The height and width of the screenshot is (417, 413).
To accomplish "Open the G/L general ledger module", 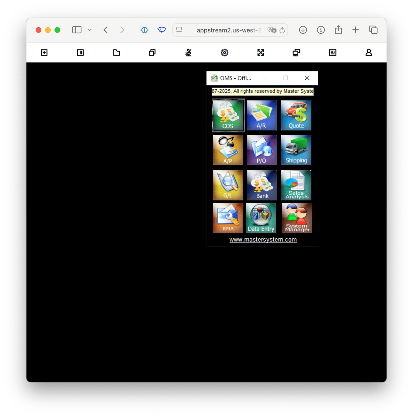I will [228, 185].
